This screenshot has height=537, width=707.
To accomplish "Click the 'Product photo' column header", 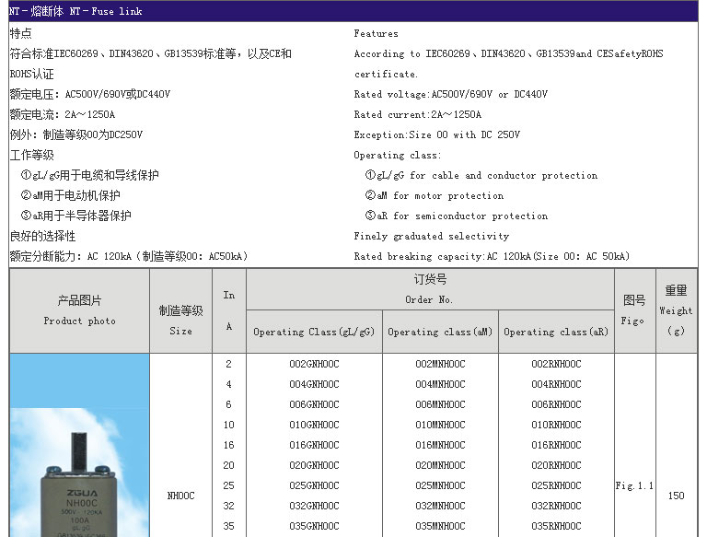I will point(79,310).
